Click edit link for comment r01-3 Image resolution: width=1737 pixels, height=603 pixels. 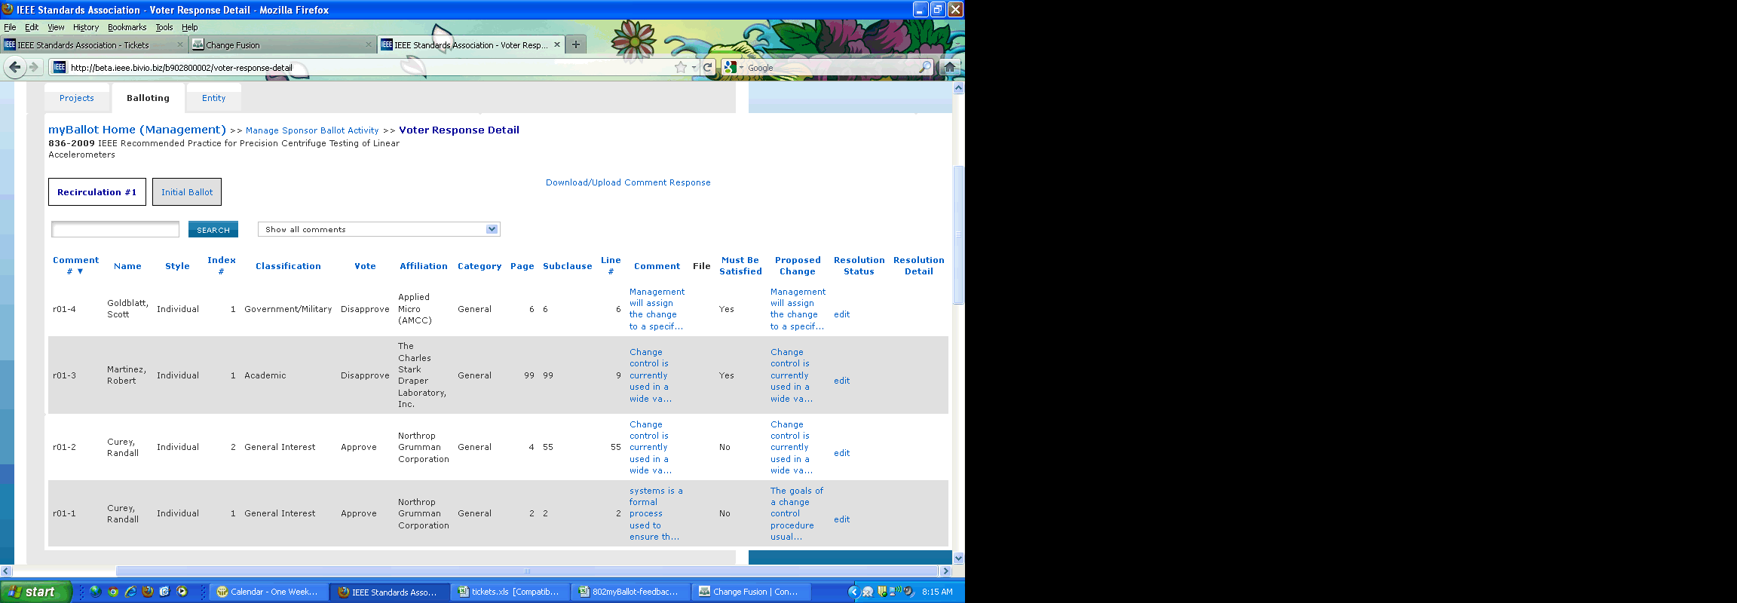(x=841, y=381)
